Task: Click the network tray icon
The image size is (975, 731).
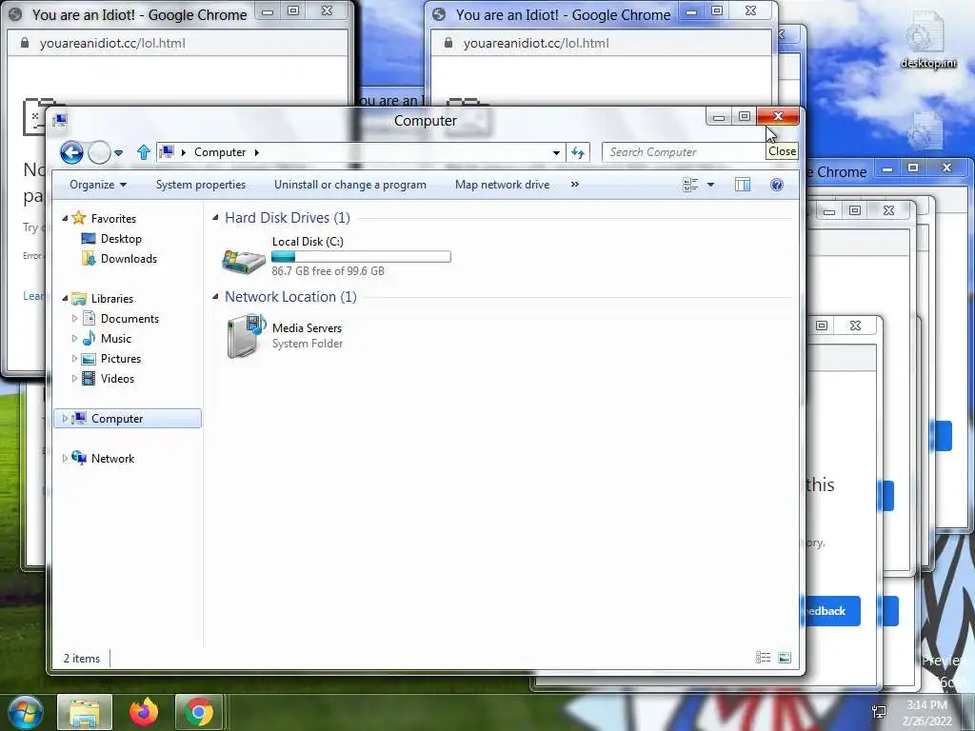Action: click(879, 712)
